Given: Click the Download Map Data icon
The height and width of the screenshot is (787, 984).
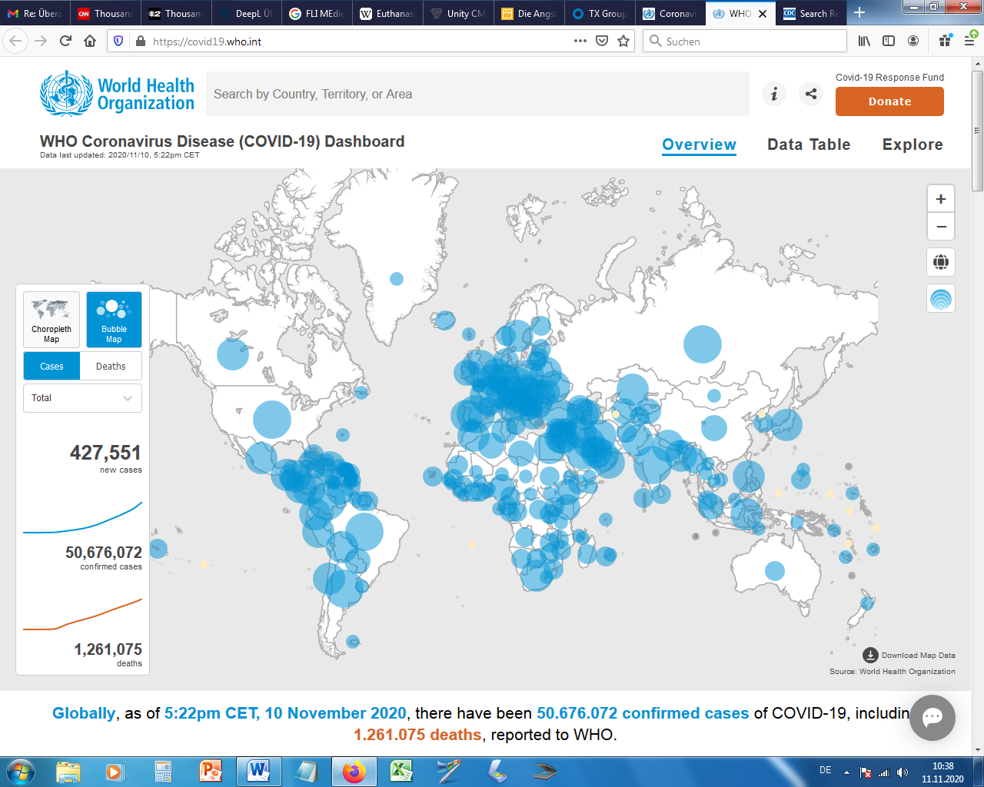Looking at the screenshot, I should pyautogui.click(x=870, y=654).
